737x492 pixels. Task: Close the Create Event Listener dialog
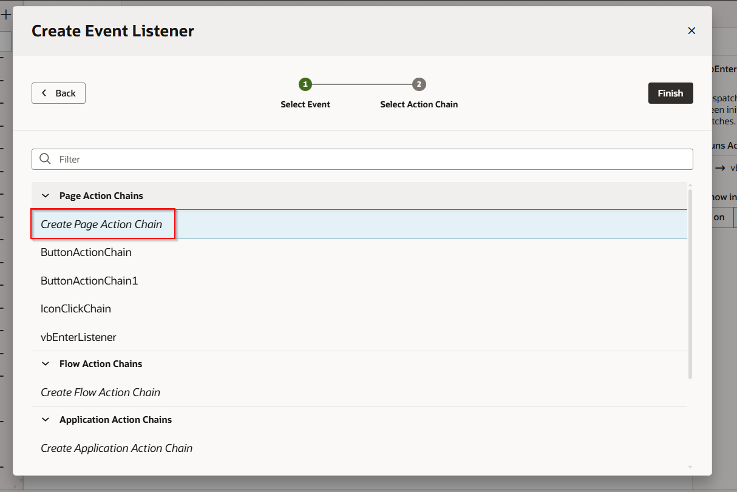tap(691, 31)
